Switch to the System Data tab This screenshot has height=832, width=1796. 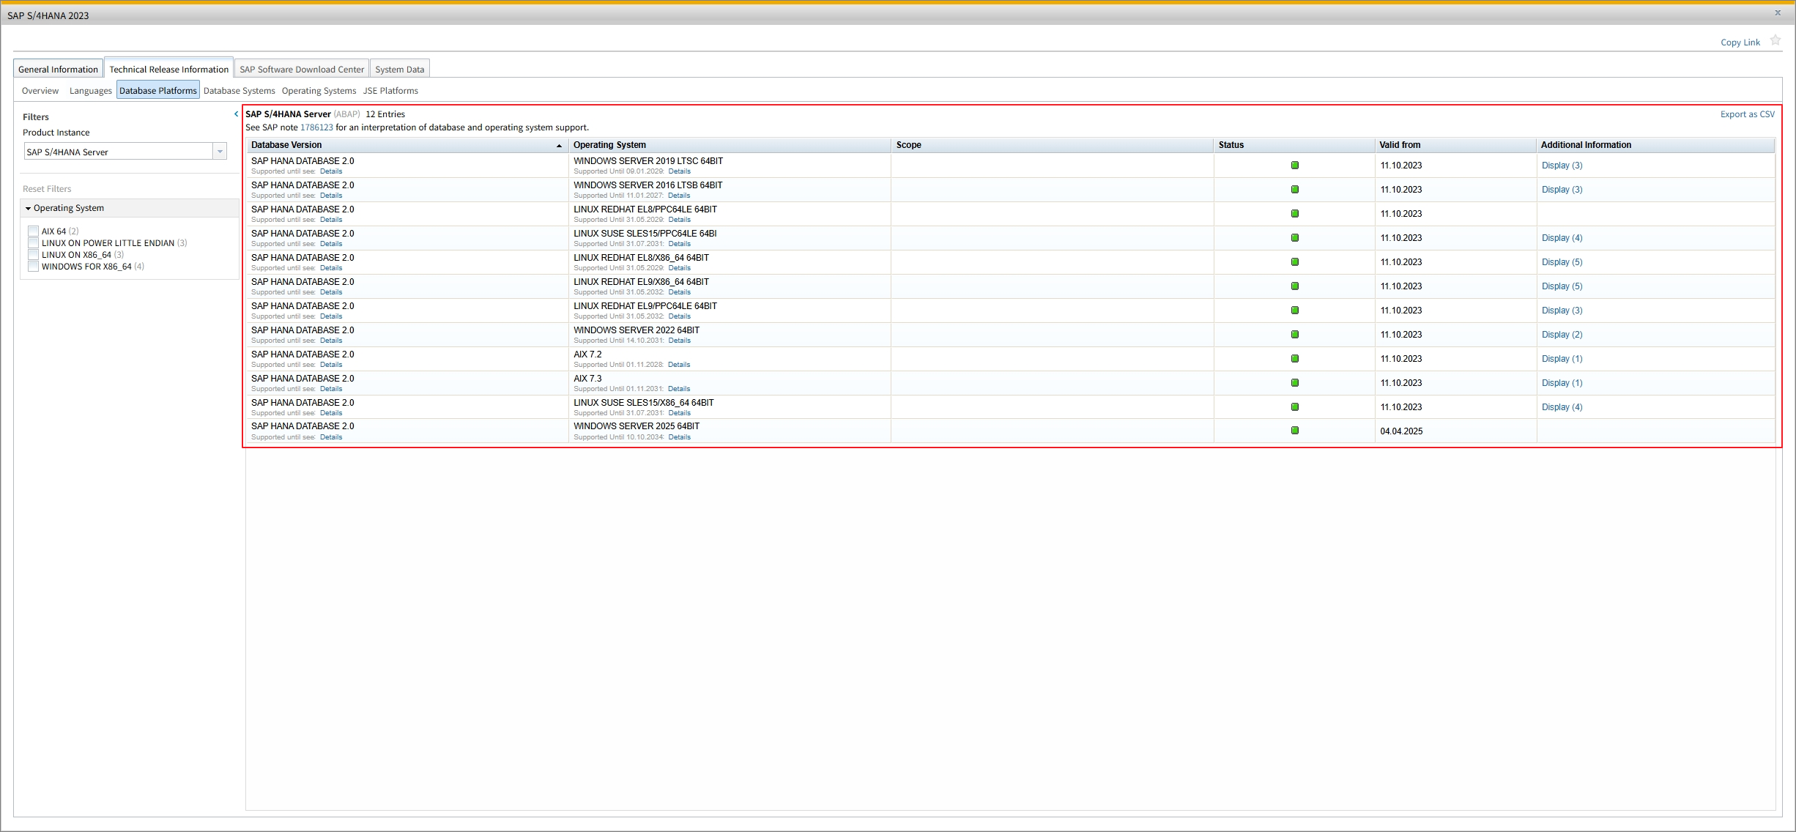click(400, 69)
